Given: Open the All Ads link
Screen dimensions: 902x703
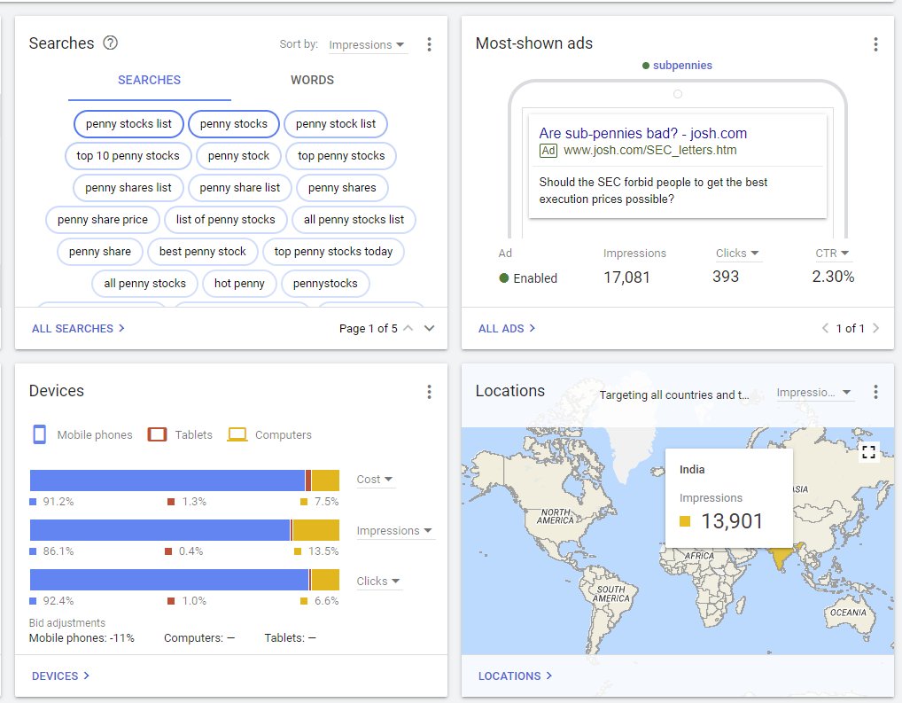Looking at the screenshot, I should pyautogui.click(x=507, y=329).
